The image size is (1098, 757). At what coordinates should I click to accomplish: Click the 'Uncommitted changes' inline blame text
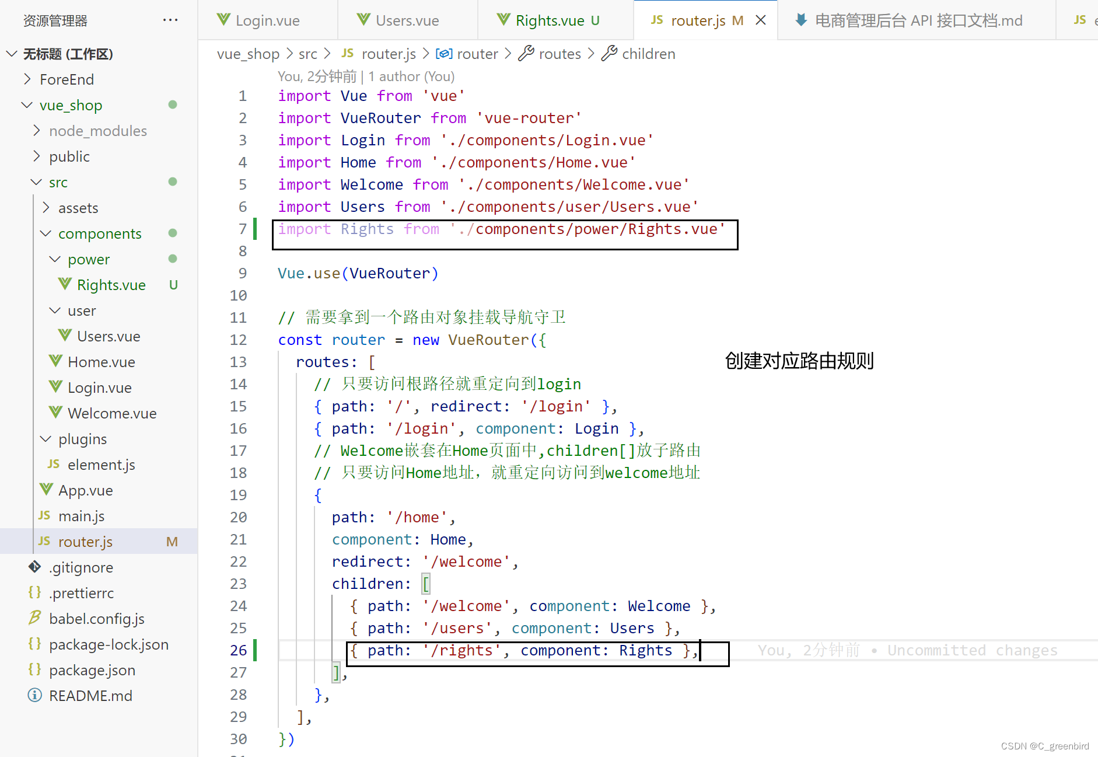(972, 650)
